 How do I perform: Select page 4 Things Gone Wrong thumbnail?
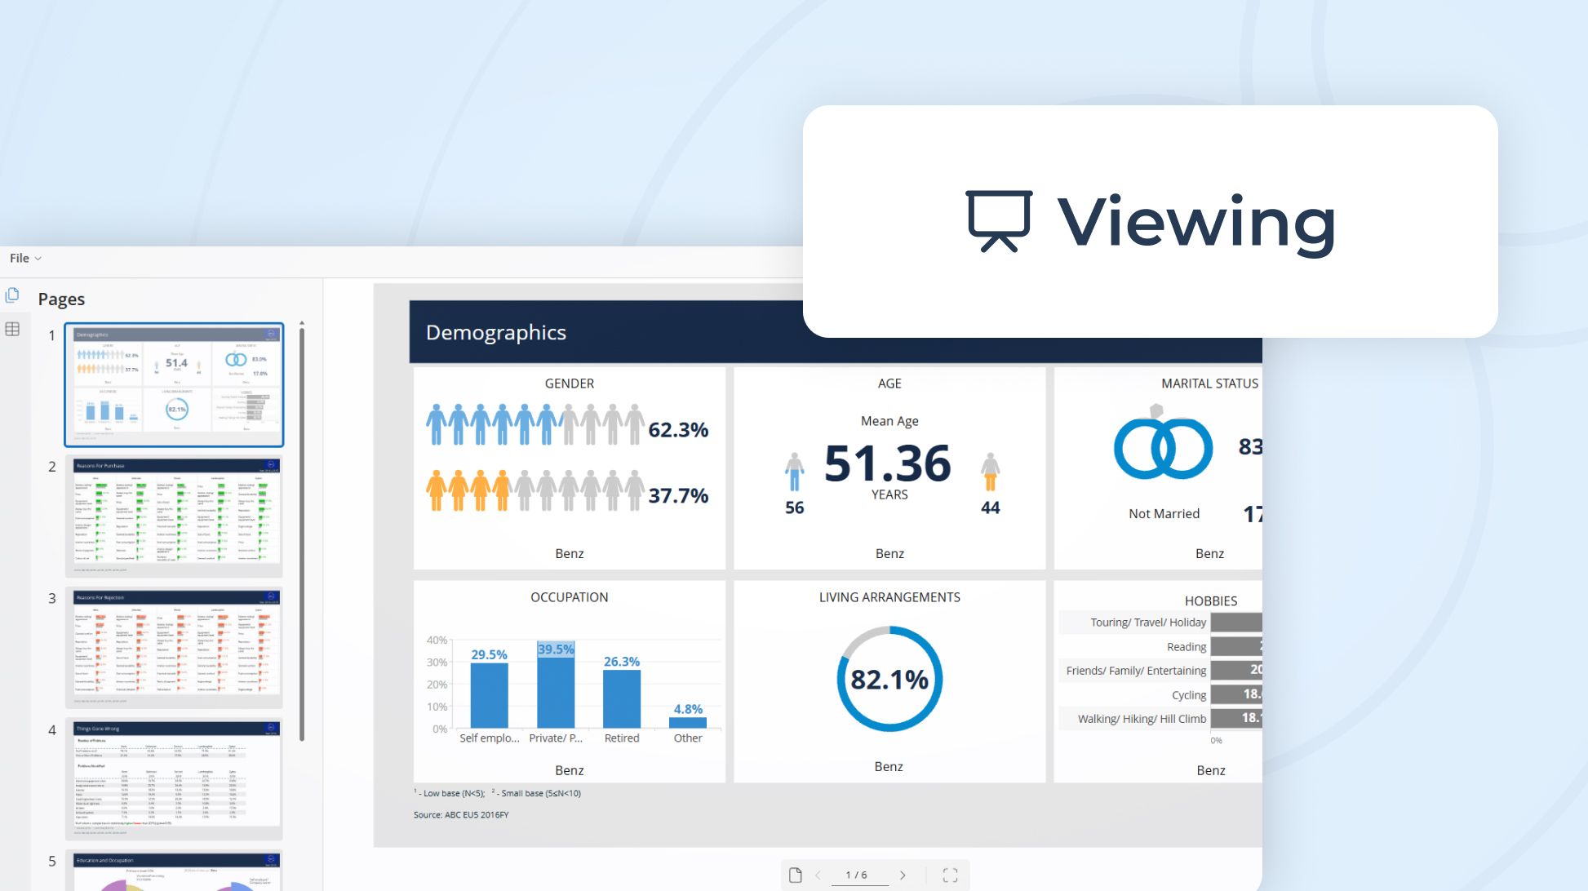point(175,778)
